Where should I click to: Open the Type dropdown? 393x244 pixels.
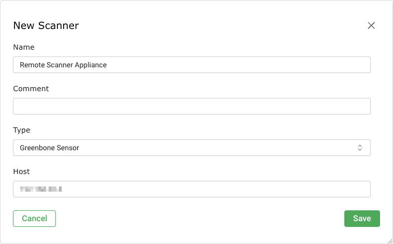pyautogui.click(x=192, y=148)
